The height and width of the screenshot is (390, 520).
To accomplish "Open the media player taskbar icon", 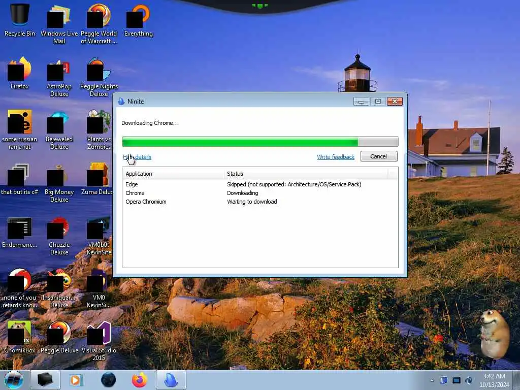I will pos(76,380).
